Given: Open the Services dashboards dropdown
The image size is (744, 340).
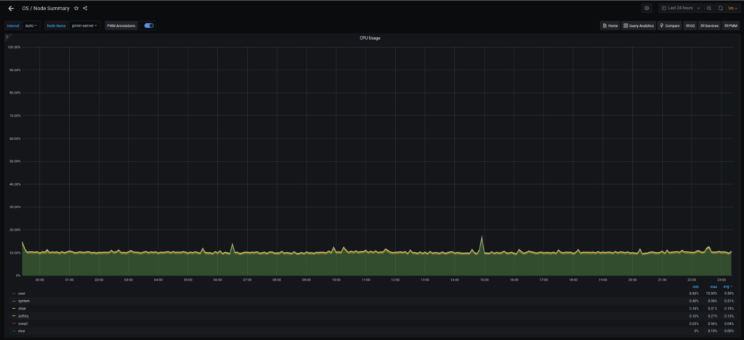Looking at the screenshot, I should click(x=709, y=25).
